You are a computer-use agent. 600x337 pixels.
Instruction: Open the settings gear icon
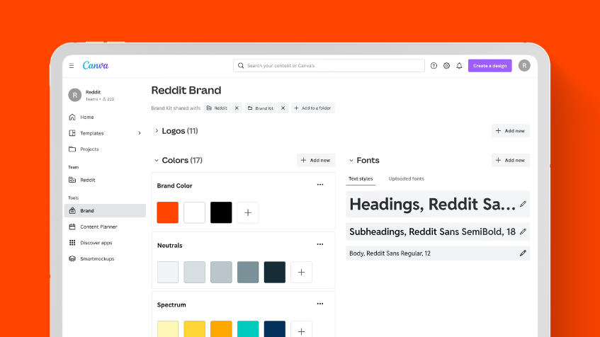(446, 66)
